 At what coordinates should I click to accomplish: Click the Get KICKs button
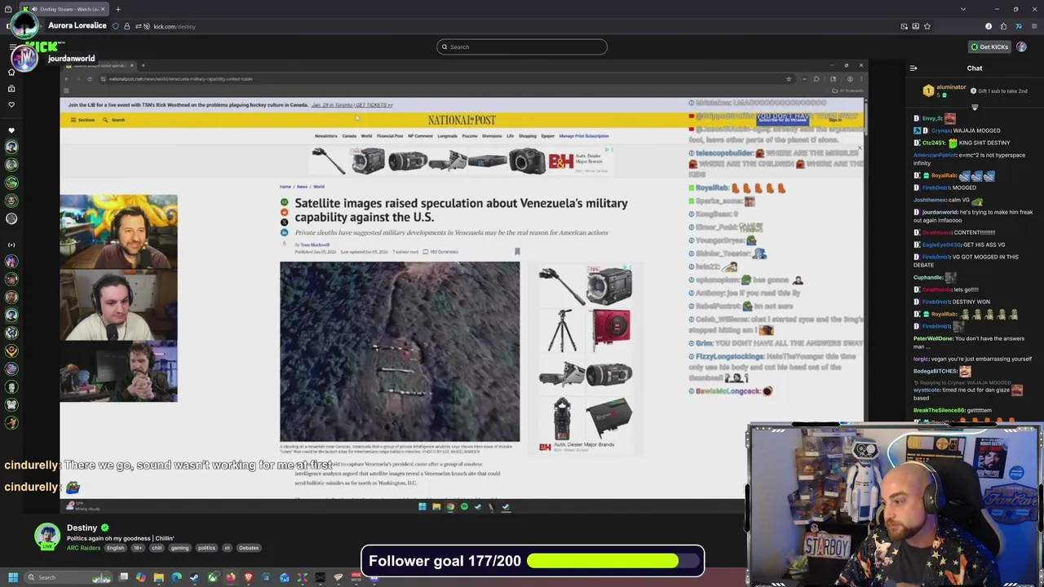tap(989, 46)
